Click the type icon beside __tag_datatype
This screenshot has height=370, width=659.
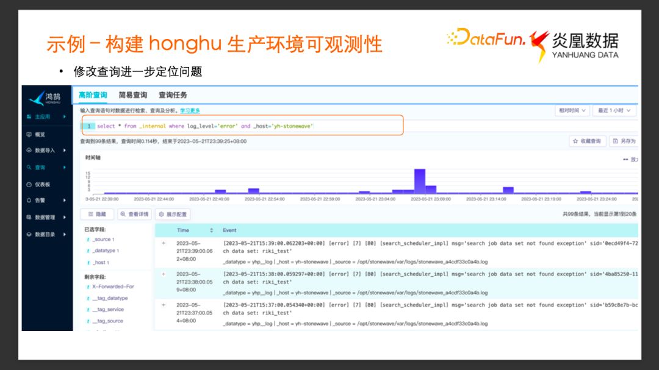(x=88, y=298)
